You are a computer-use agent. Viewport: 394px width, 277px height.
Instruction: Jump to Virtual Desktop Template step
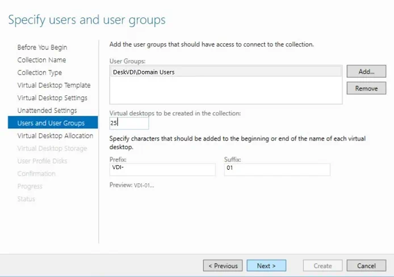pyautogui.click(x=54, y=85)
